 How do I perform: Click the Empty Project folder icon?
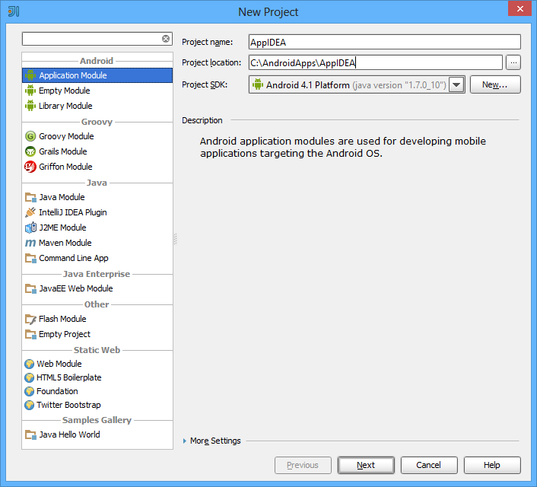[30, 334]
